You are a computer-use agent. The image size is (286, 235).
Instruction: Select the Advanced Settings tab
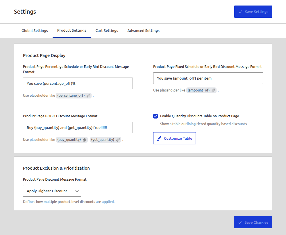(143, 31)
